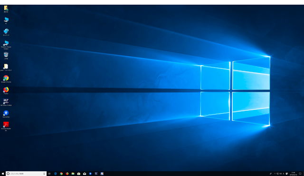Screen dimensions: 304x176
Task: Open the Network desktop icon
Action: (x=6, y=32)
